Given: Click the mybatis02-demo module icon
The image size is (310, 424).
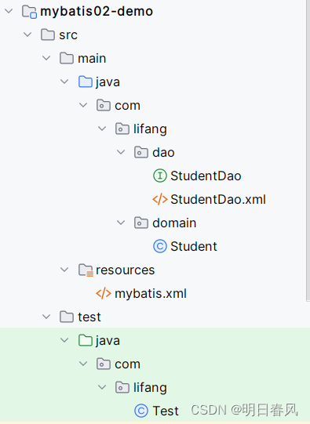Looking at the screenshot, I should tap(29, 12).
